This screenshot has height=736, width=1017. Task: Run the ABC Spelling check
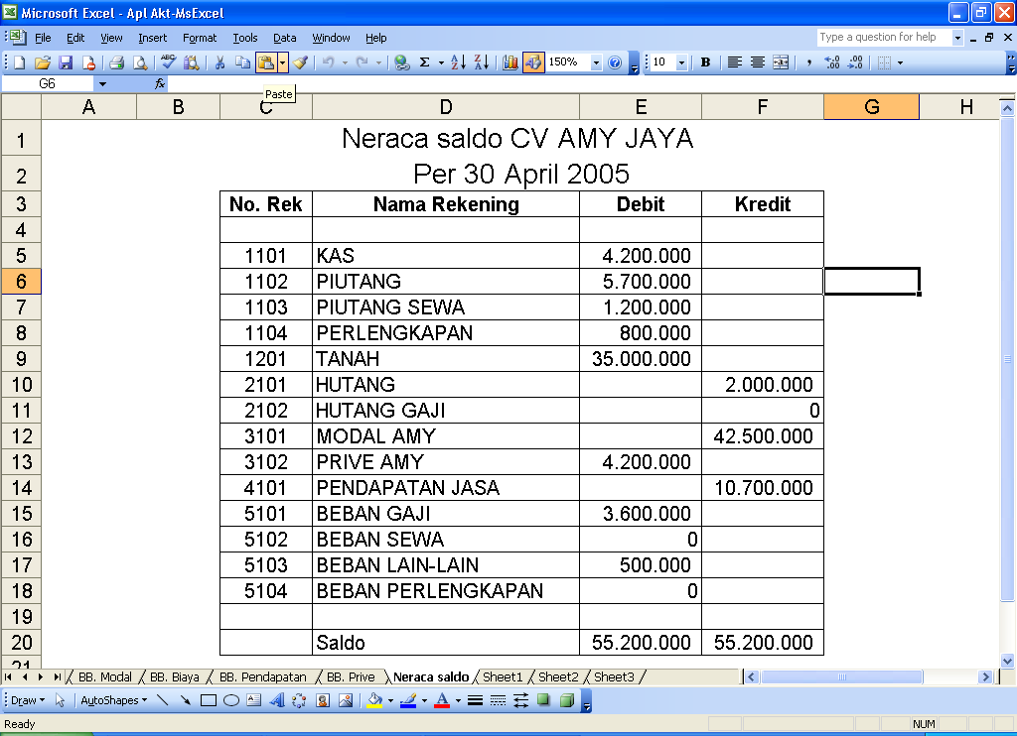click(x=169, y=62)
